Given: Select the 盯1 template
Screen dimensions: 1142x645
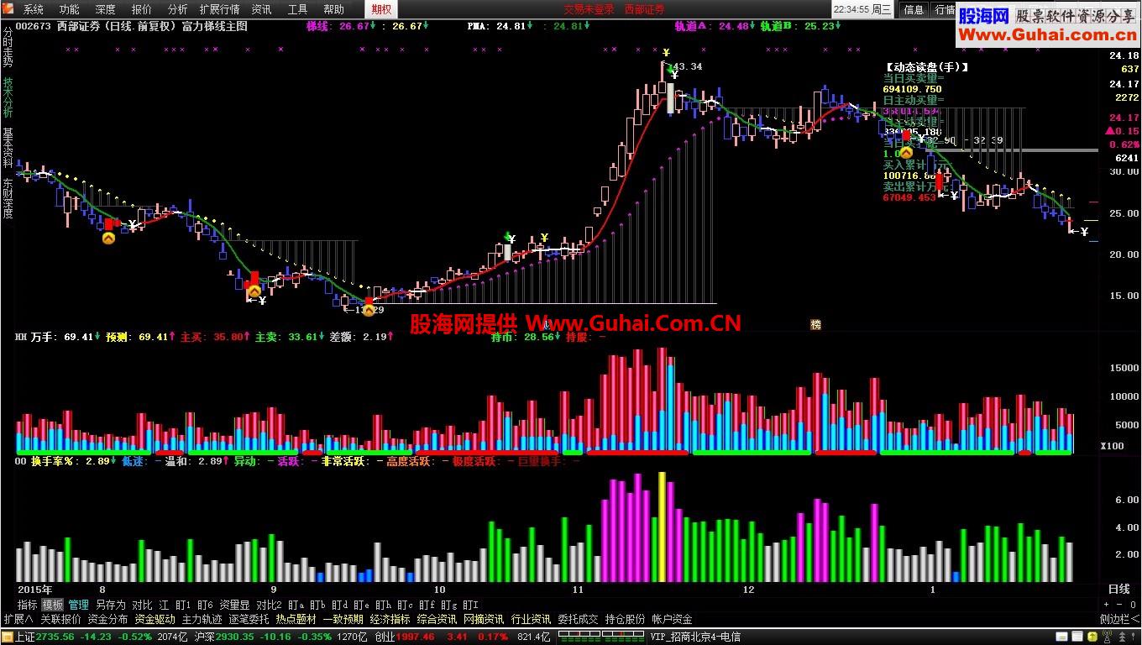Looking at the screenshot, I should [x=183, y=605].
